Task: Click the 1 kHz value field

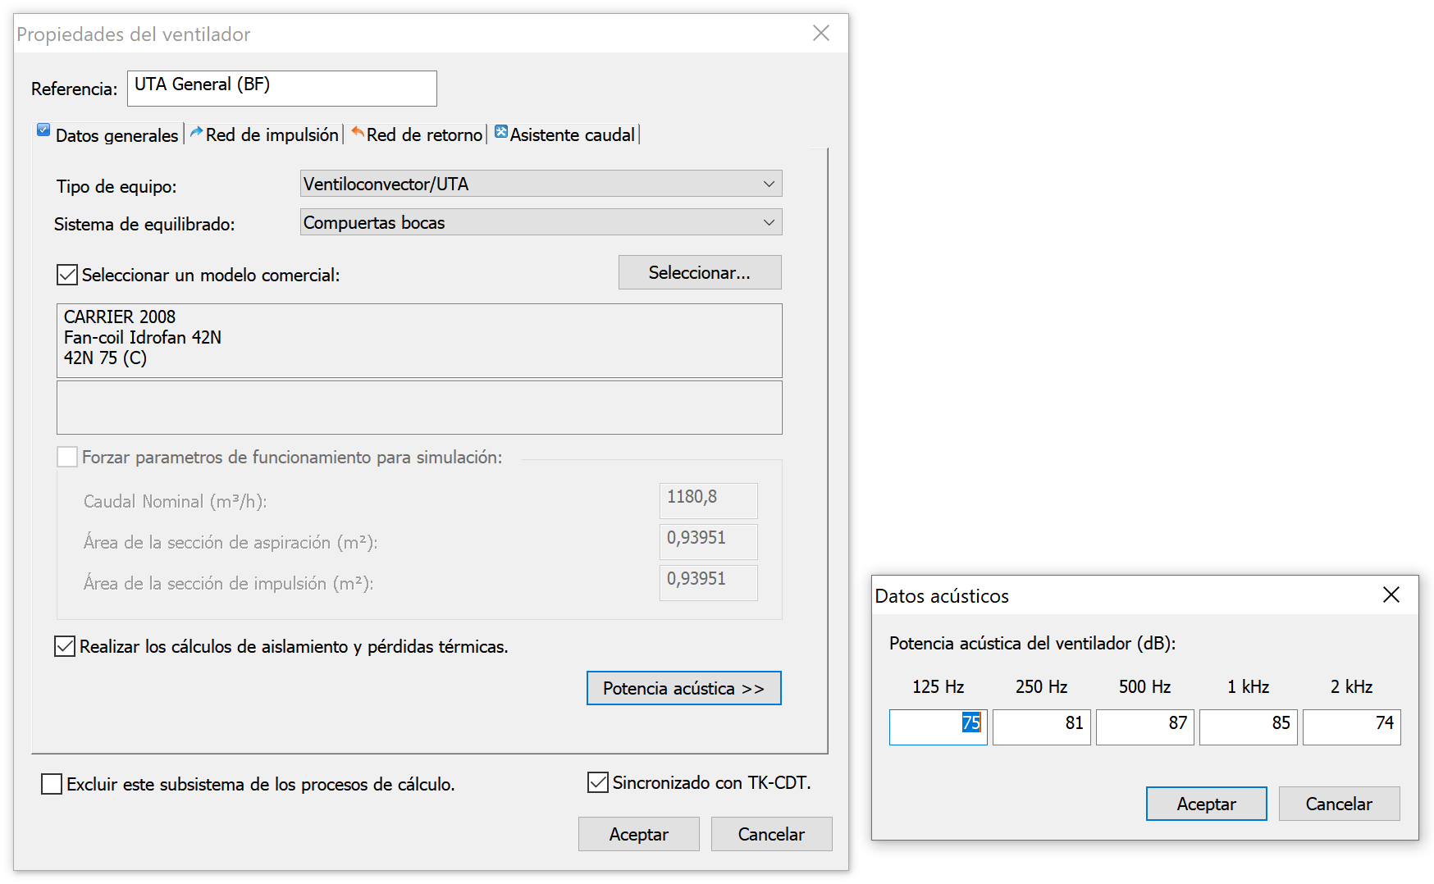Action: [x=1249, y=727]
